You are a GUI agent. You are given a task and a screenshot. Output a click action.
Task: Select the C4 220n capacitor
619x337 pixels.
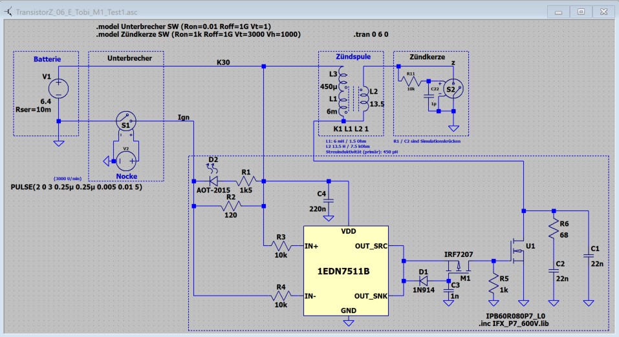327,201
